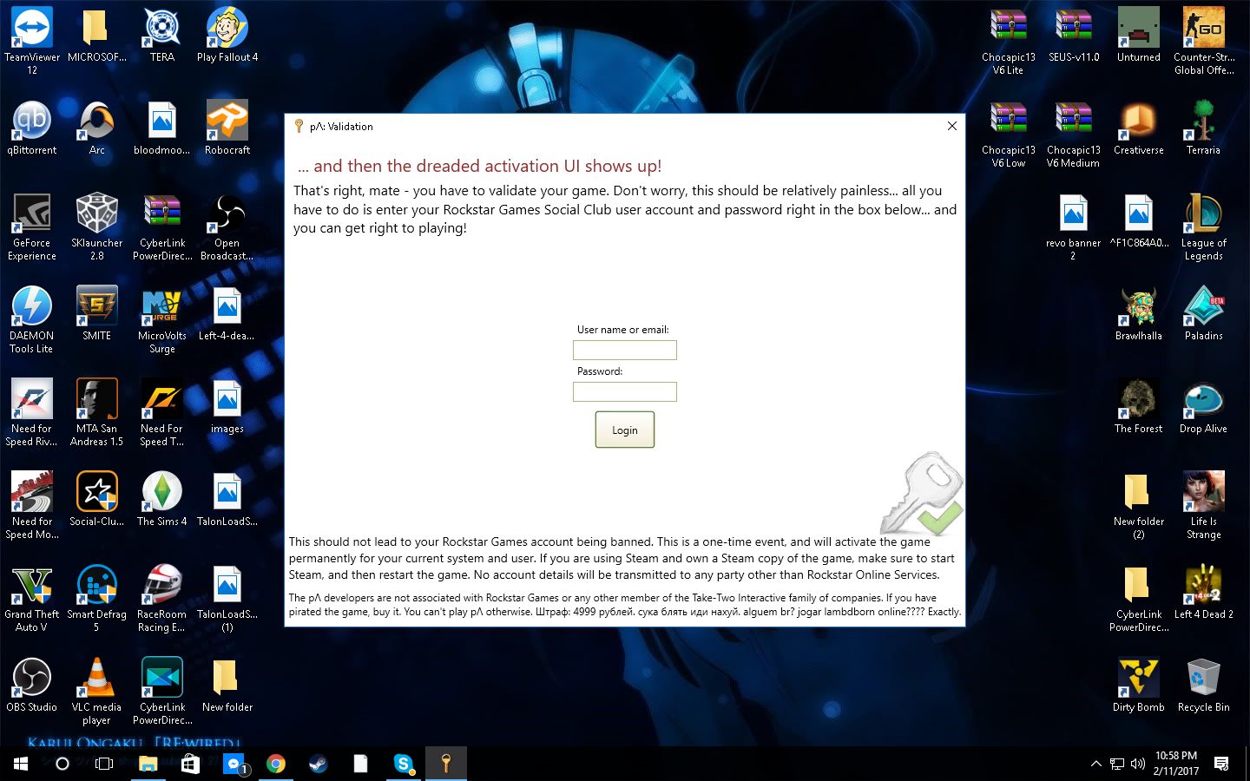Select the revo banner 2 image file
The width and height of the screenshot is (1250, 781).
click(1074, 227)
